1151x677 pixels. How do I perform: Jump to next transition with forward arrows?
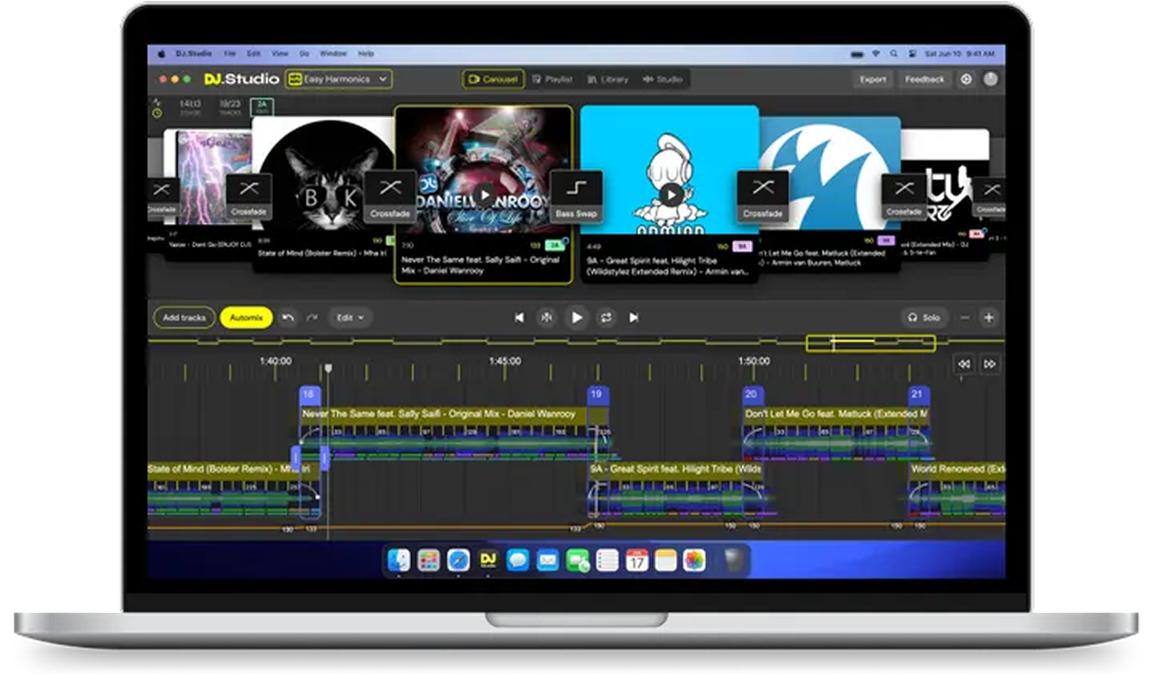[x=989, y=364]
